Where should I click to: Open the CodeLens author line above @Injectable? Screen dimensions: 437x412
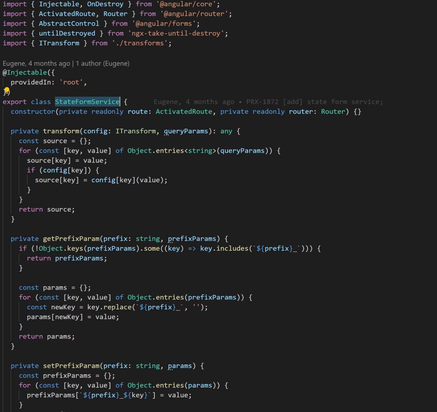[66, 64]
